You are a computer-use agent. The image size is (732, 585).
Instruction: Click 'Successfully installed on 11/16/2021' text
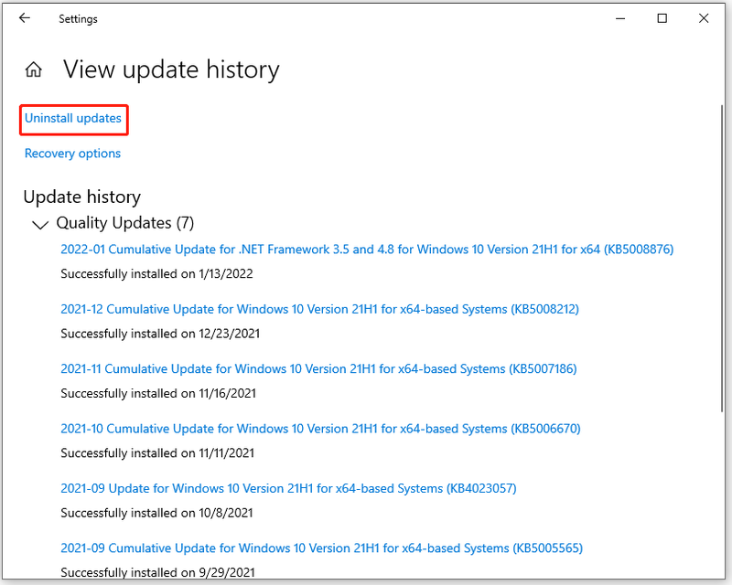click(158, 393)
